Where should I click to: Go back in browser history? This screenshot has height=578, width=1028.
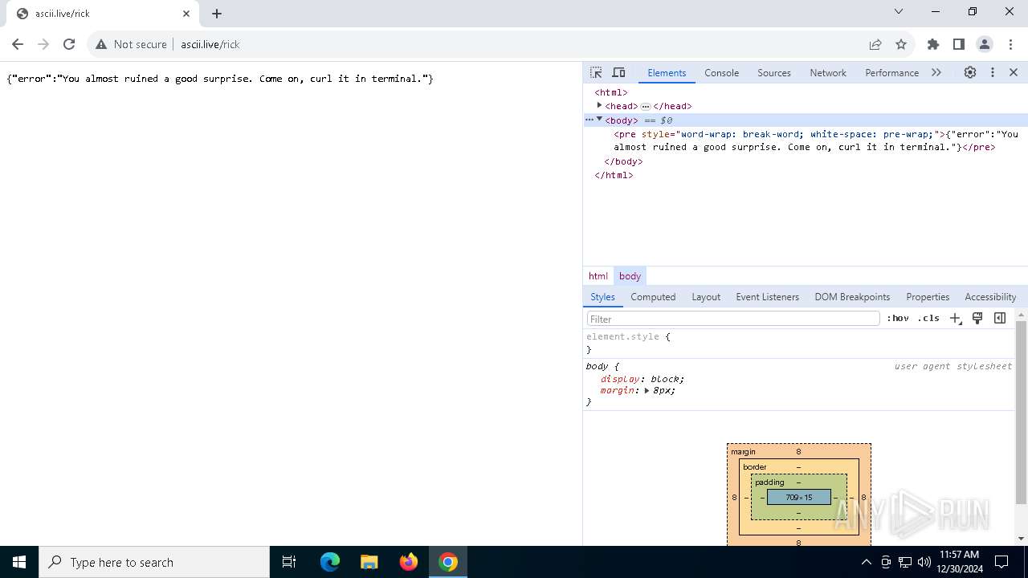[18, 44]
